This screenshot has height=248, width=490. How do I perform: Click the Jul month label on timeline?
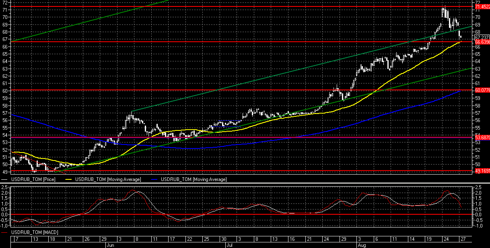pyautogui.click(x=228, y=244)
